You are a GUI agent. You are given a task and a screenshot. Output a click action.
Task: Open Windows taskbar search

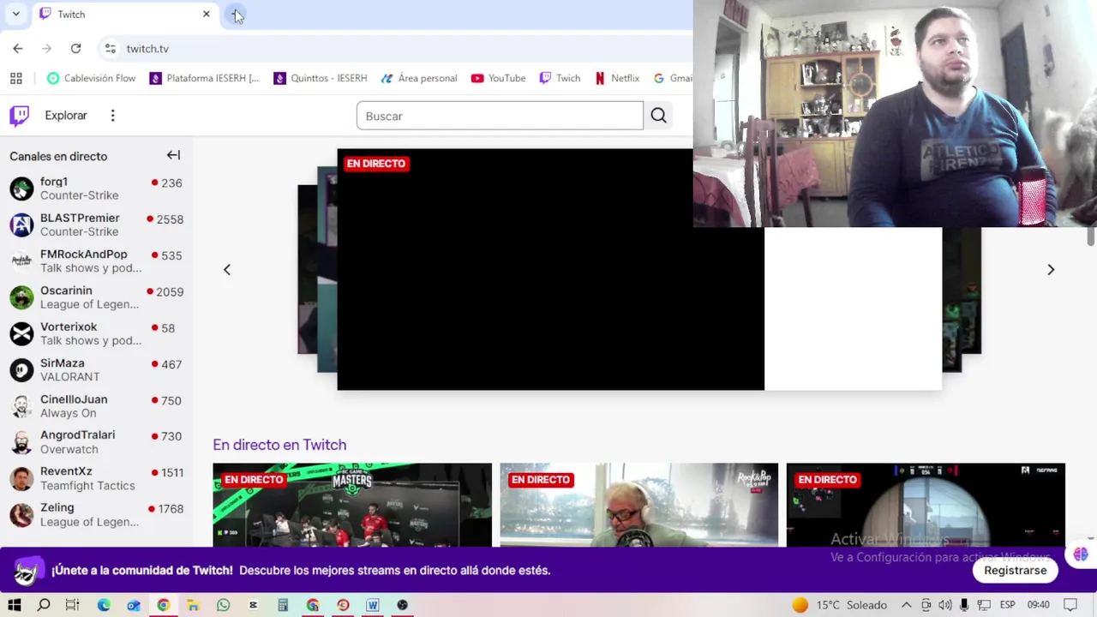[44, 605]
